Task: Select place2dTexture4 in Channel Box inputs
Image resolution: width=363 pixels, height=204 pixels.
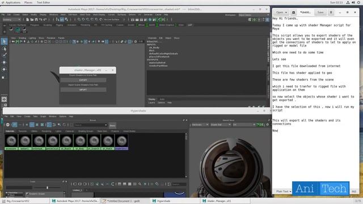Action: (x=159, y=57)
